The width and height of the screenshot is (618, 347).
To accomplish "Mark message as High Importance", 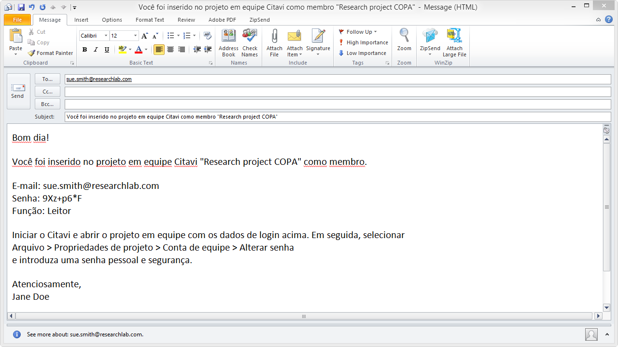I will 363,42.
